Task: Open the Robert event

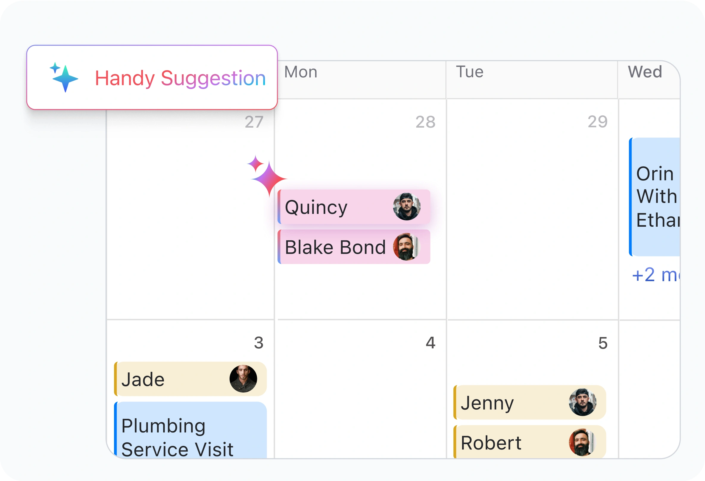Action: 510,443
